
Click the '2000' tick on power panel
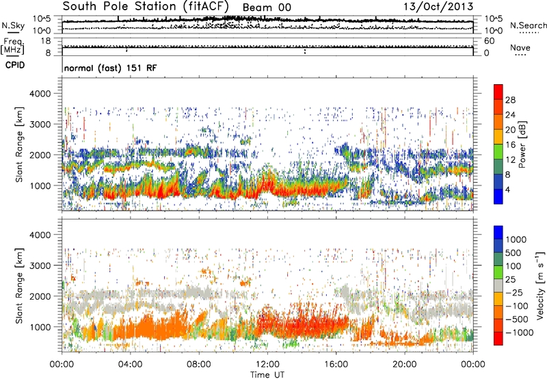click(x=40, y=155)
